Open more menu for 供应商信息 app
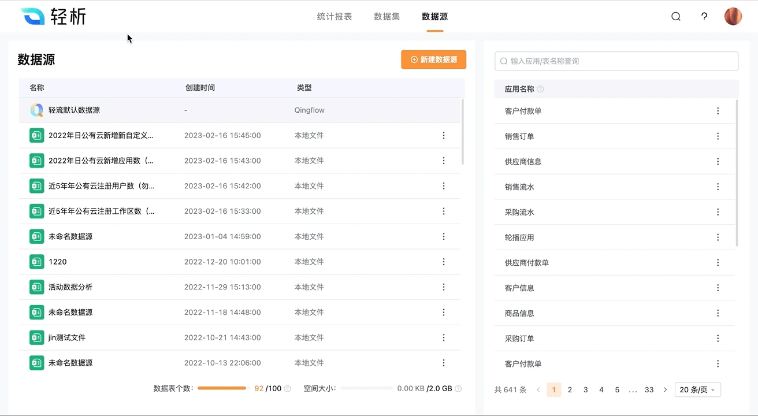758x416 pixels. point(718,162)
